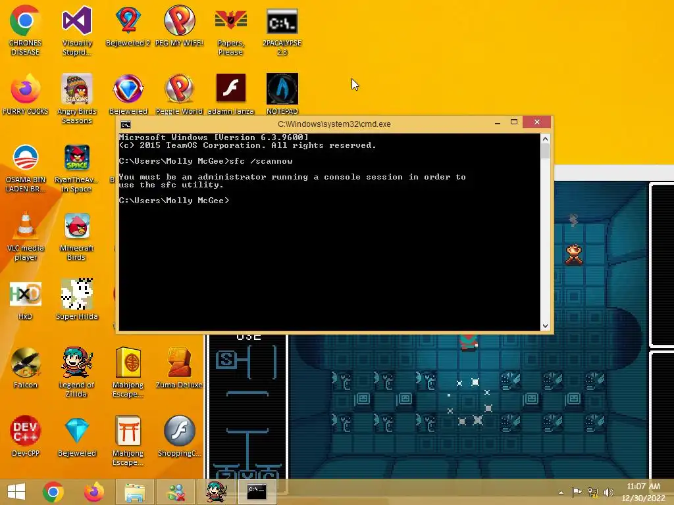Open the Bejeweled icon below Bejeweled 2
Screen dimensions: 674x505
128,94
